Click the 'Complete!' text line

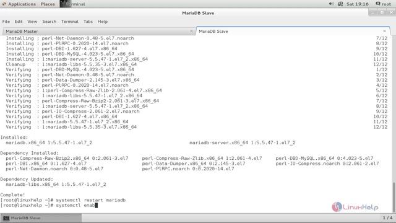click(12, 195)
